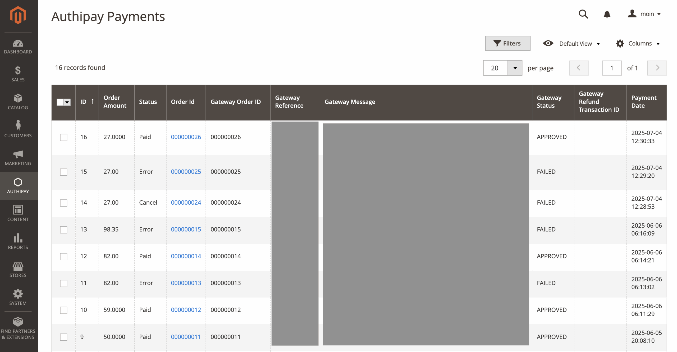677x352 pixels.
Task: Expand the per page size dropdown
Action: click(515, 68)
